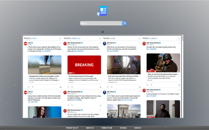209x130 pixels.
Task: Click ABC News avatar on North Korea tweet
Action: click(x=104, y=44)
